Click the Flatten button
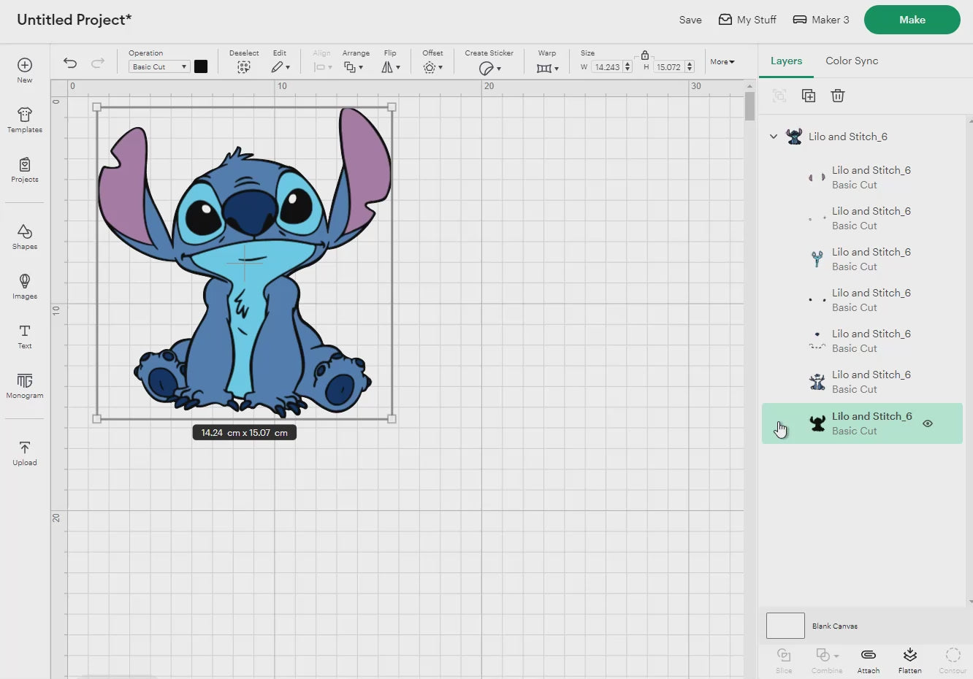The image size is (973, 679). (910, 660)
